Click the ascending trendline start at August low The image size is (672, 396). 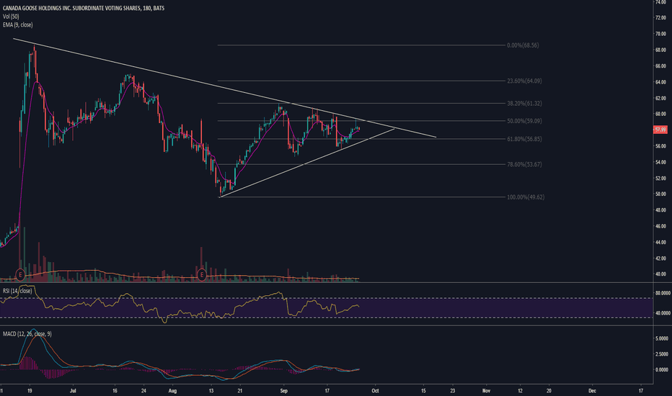tap(220, 197)
